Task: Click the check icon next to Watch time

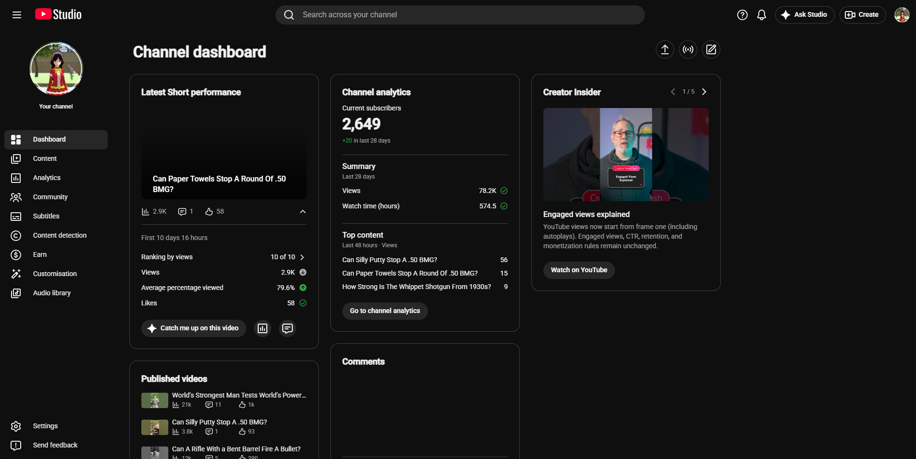Action: pyautogui.click(x=504, y=206)
